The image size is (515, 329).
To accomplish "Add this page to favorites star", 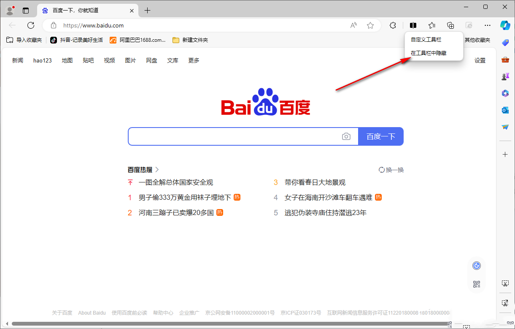I will tap(370, 25).
